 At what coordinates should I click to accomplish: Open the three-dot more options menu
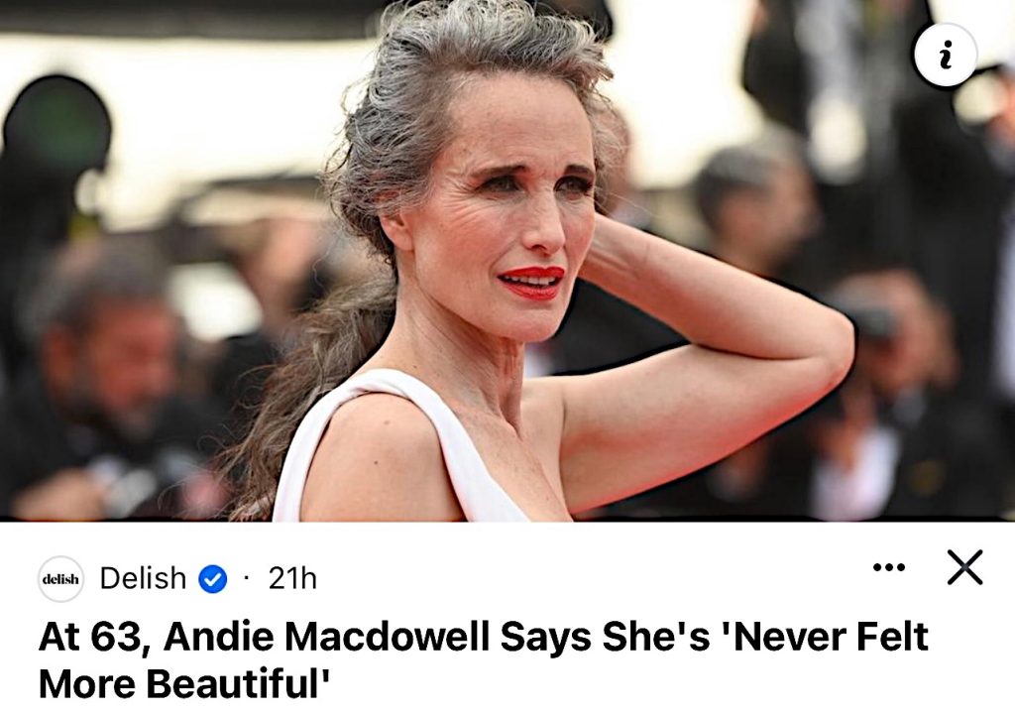(889, 568)
